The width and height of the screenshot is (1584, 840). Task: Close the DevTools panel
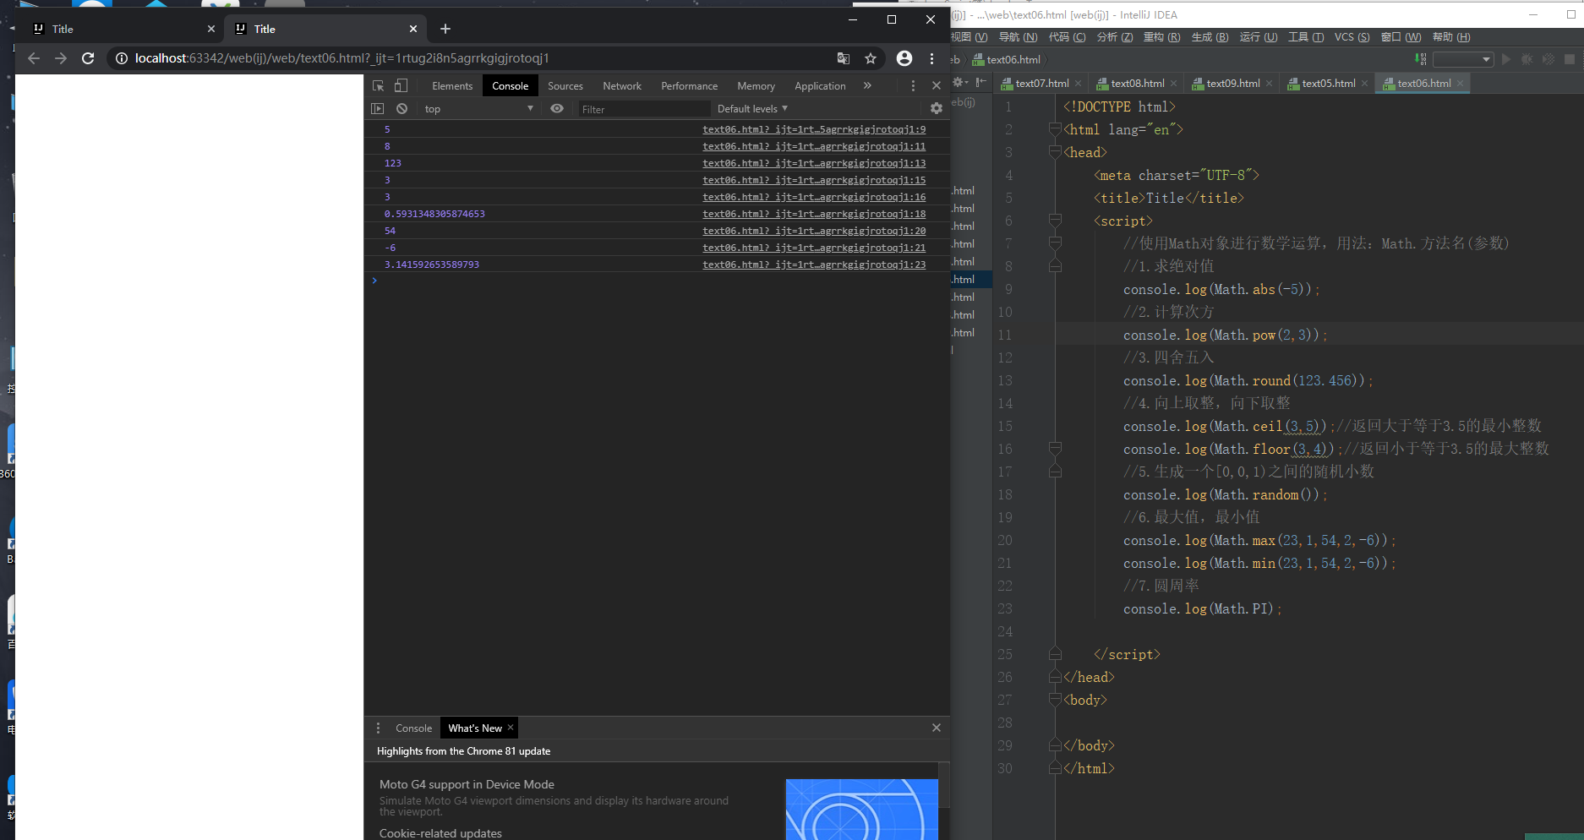click(x=937, y=85)
